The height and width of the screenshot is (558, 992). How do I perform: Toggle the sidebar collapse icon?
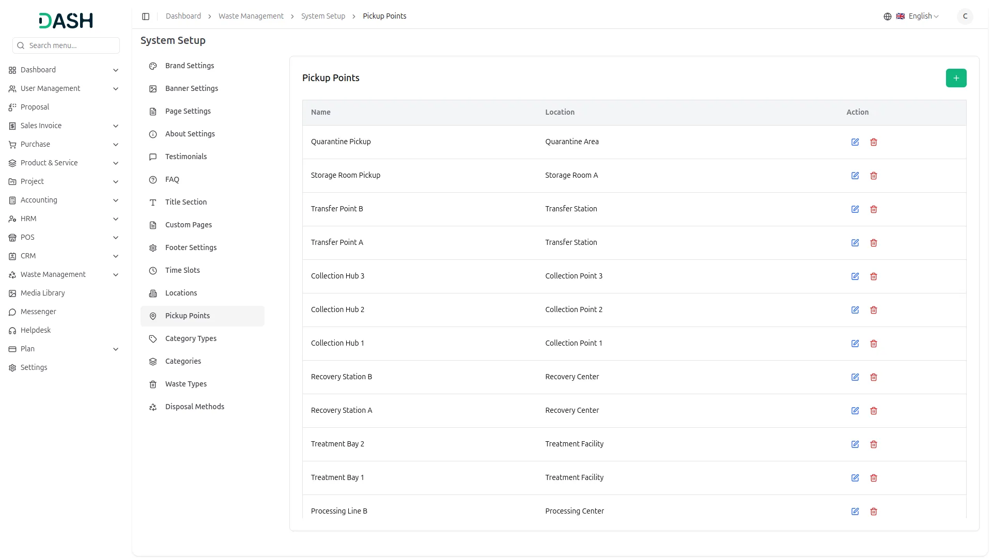[146, 17]
